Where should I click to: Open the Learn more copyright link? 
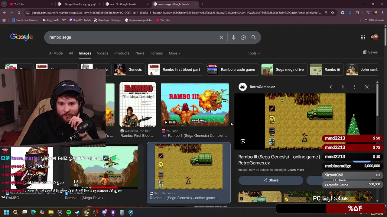coord(296,170)
